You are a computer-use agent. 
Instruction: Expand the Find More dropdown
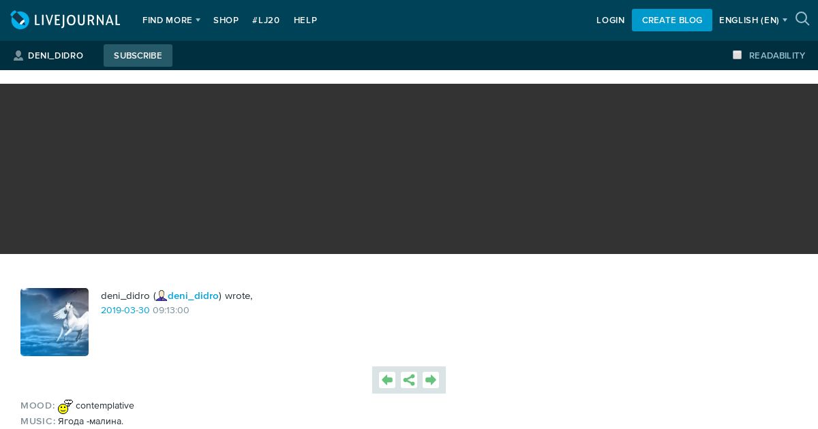pyautogui.click(x=171, y=20)
